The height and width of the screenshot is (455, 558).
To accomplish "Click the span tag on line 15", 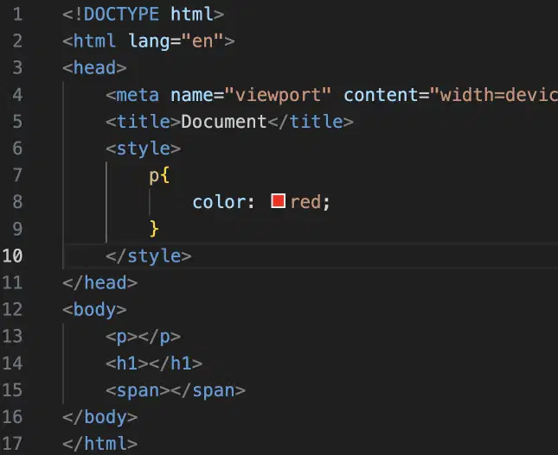I will coord(138,391).
